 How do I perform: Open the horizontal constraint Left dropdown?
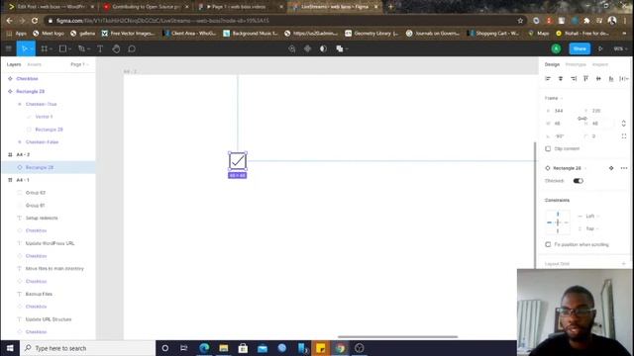click(589, 217)
